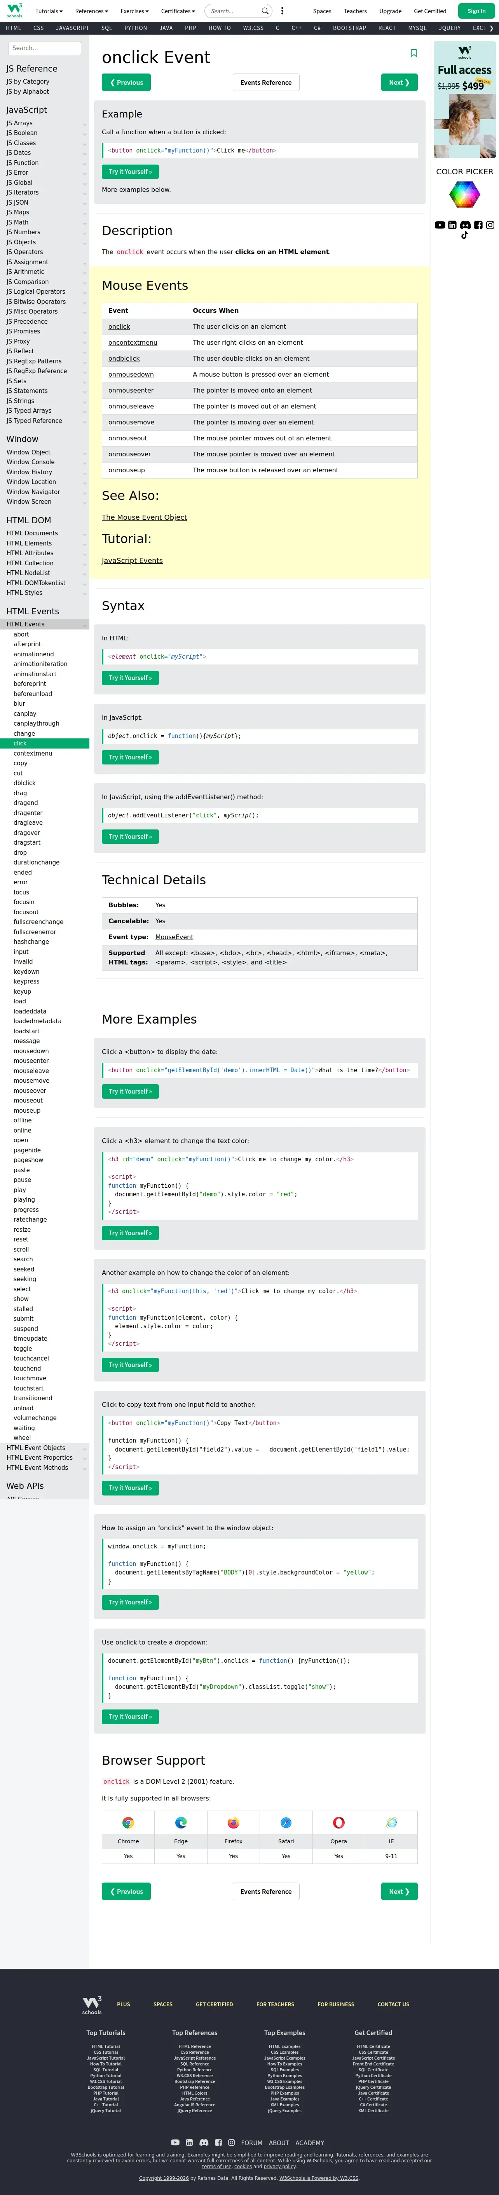Bookmark the onclick Event page
499x2195 pixels.
414,53
